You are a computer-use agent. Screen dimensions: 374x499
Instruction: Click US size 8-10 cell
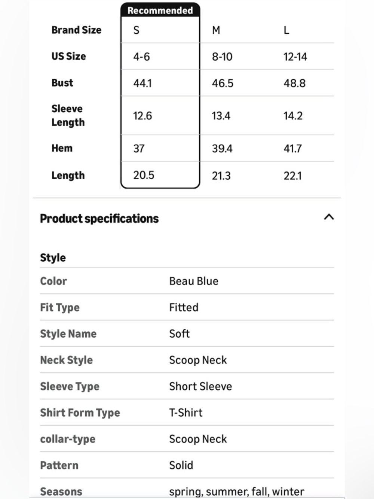222,57
